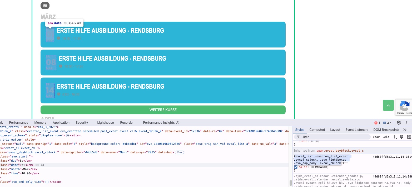The image size is (412, 187).
Task: Open the color picker swatch for #ABABAB
Action: coord(313,167)
